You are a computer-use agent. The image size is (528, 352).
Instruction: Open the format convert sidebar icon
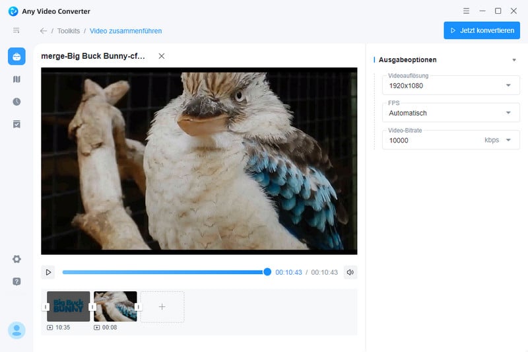pos(16,79)
